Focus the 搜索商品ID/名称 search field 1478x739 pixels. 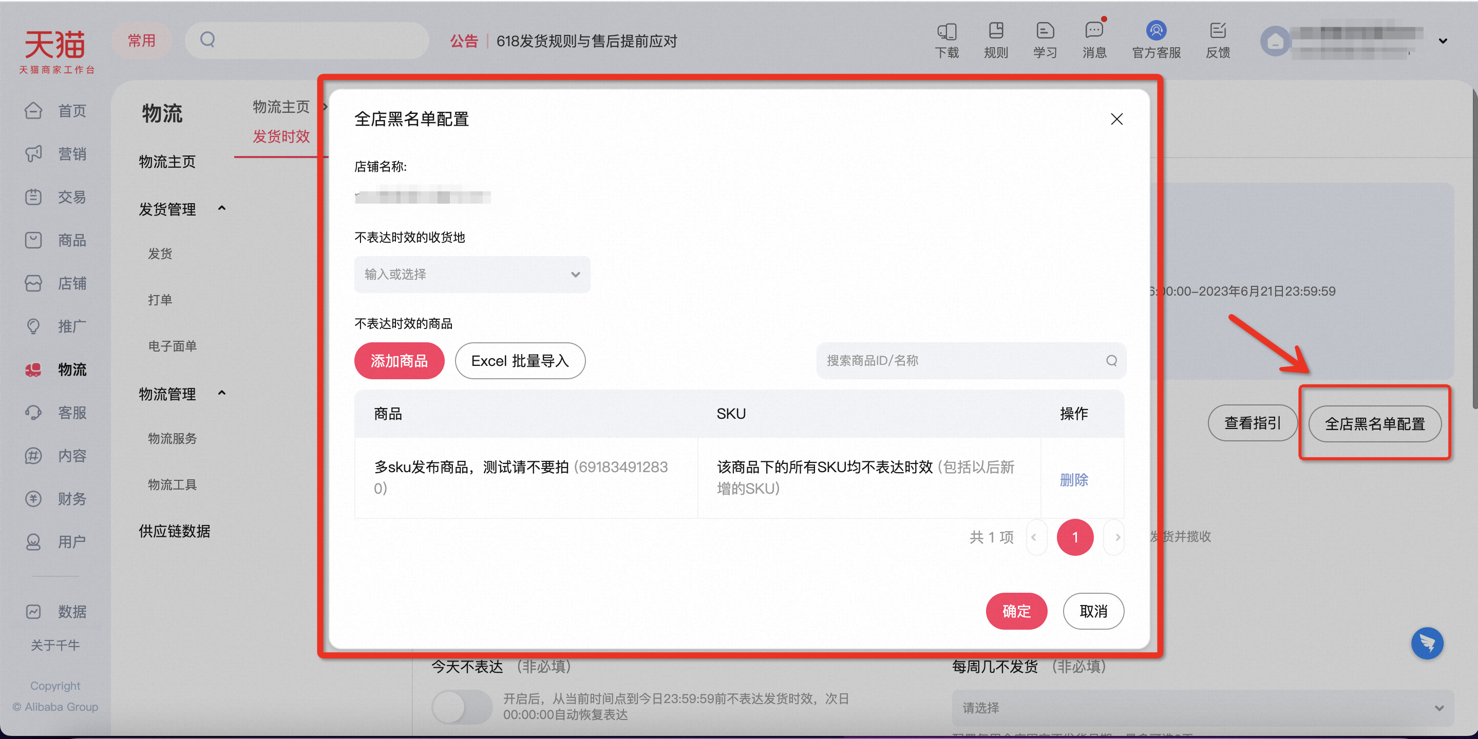pos(971,361)
